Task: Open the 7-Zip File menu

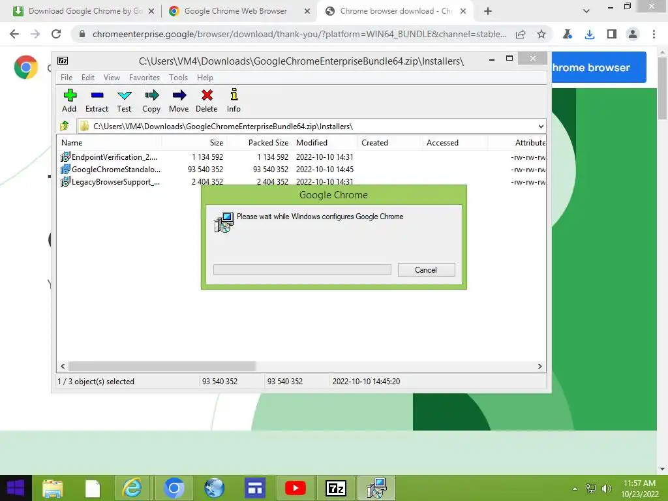Action: (x=67, y=78)
